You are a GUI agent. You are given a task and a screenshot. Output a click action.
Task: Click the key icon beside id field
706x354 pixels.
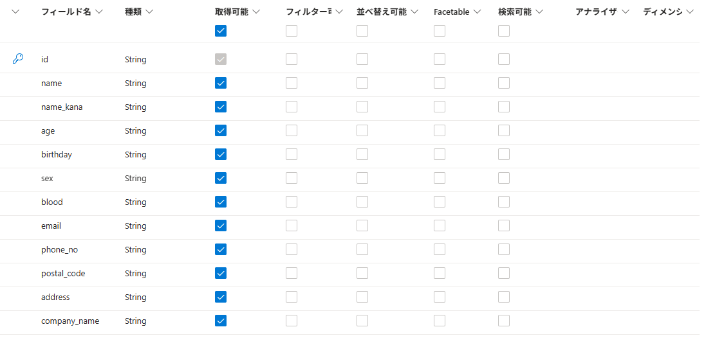coord(18,59)
